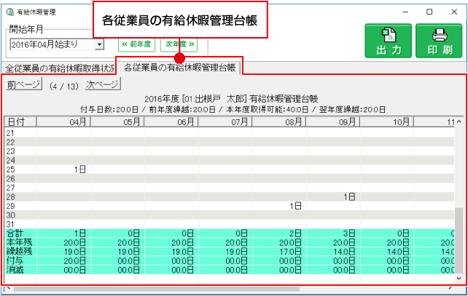Go to previous year with « 前年度
The image size is (468, 296).
[137, 44]
